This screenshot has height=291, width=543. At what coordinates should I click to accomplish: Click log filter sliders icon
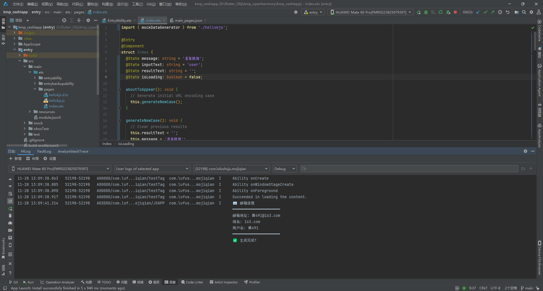click(x=10, y=254)
